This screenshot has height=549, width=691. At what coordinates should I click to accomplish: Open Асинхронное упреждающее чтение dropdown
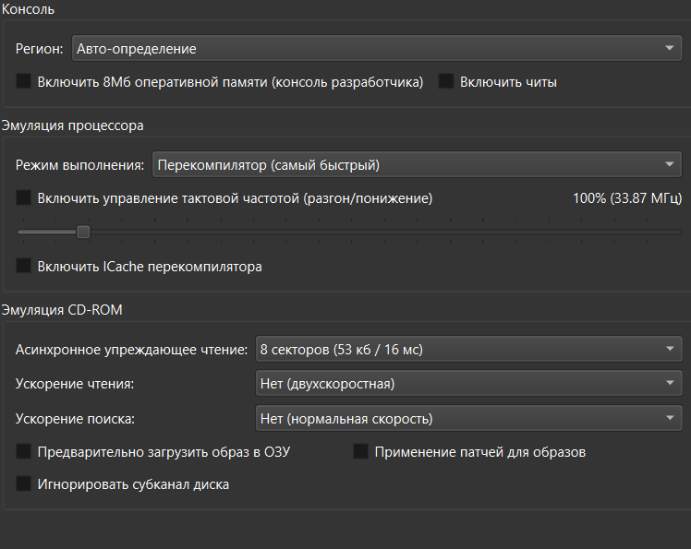tap(467, 349)
